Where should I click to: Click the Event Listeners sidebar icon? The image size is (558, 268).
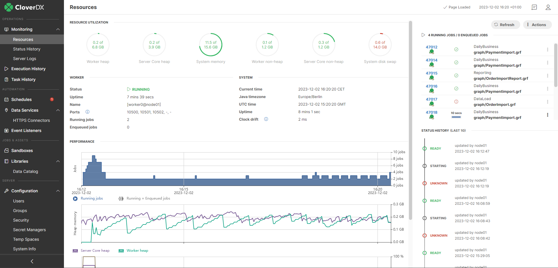[x=6, y=131]
